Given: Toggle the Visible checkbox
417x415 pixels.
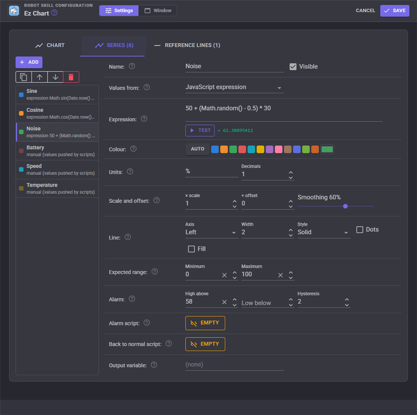Looking at the screenshot, I should point(293,66).
